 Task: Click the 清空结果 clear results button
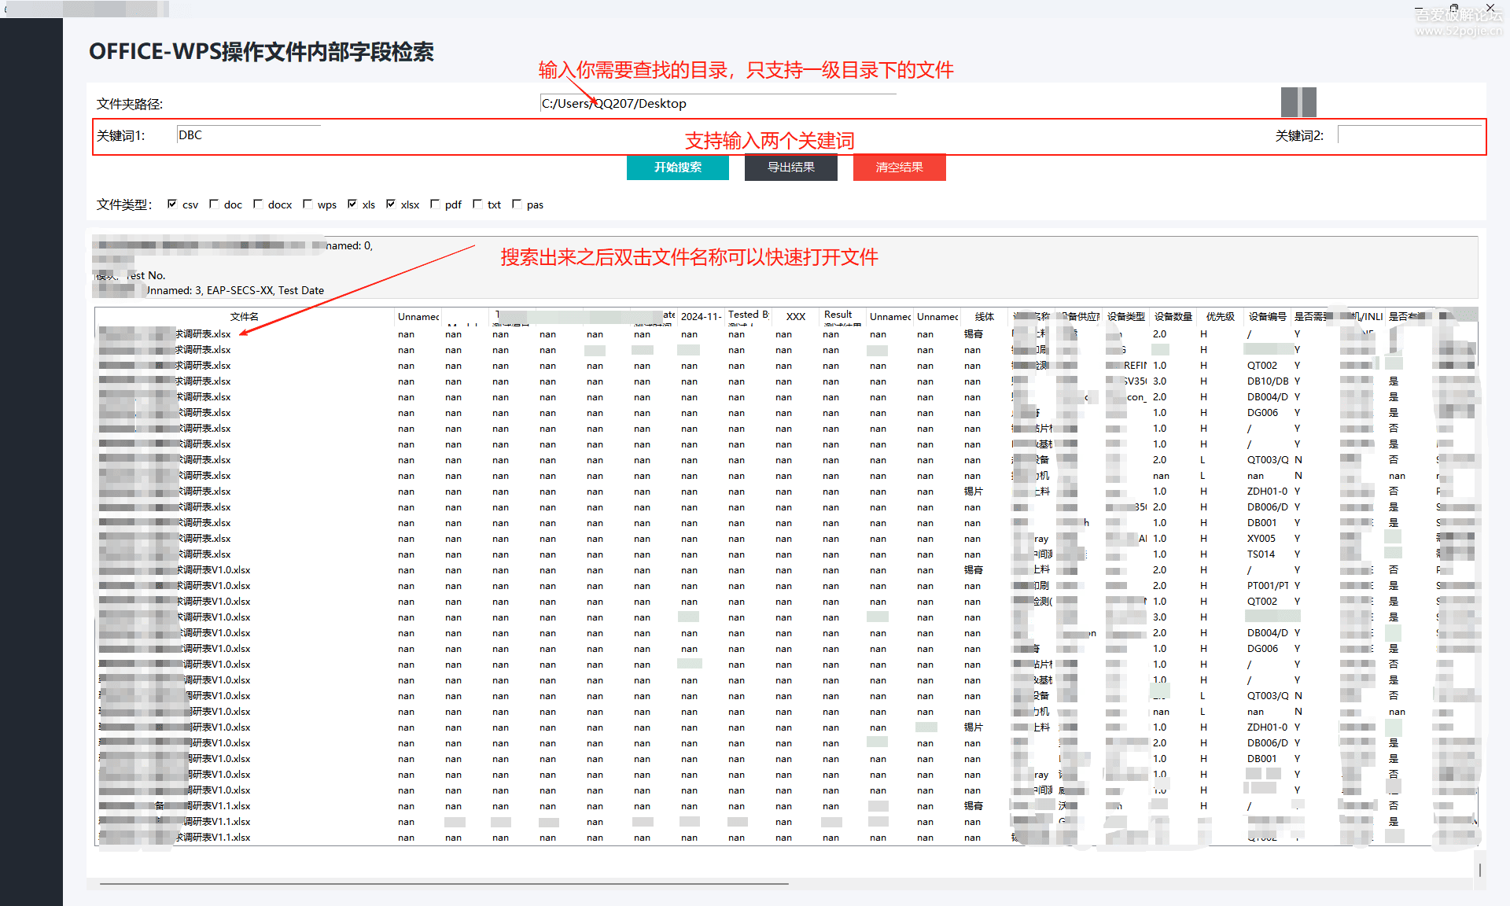(x=899, y=167)
